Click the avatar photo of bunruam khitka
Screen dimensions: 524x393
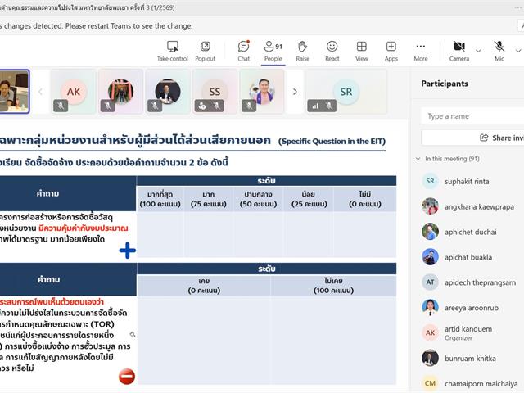pos(430,358)
